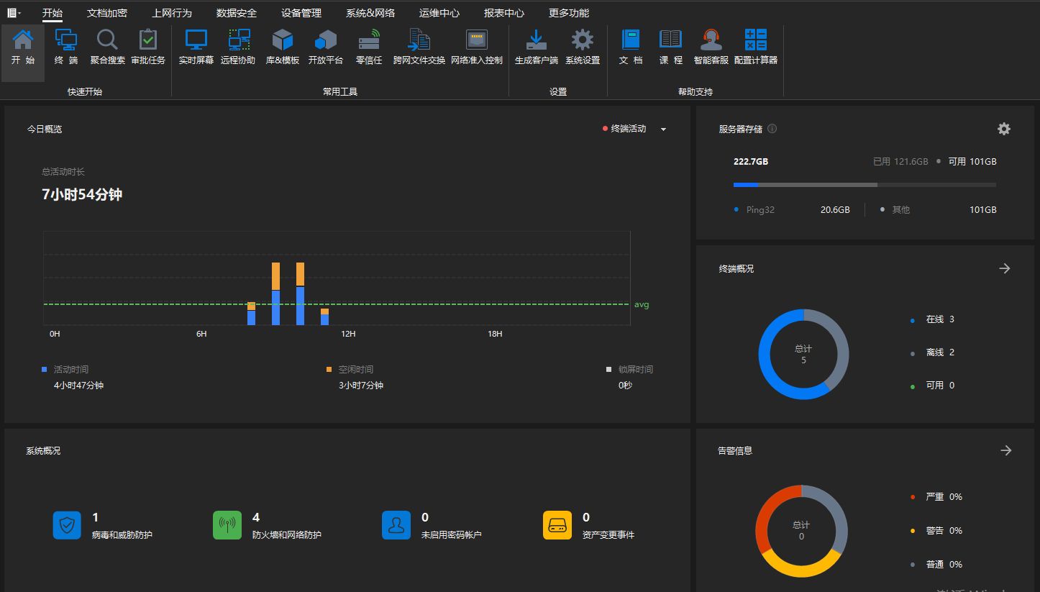Toggle 离线 legend in terminal overview

932,352
